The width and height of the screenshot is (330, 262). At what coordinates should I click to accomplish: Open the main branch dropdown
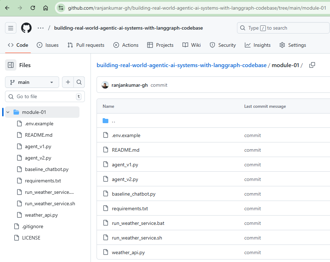32,82
